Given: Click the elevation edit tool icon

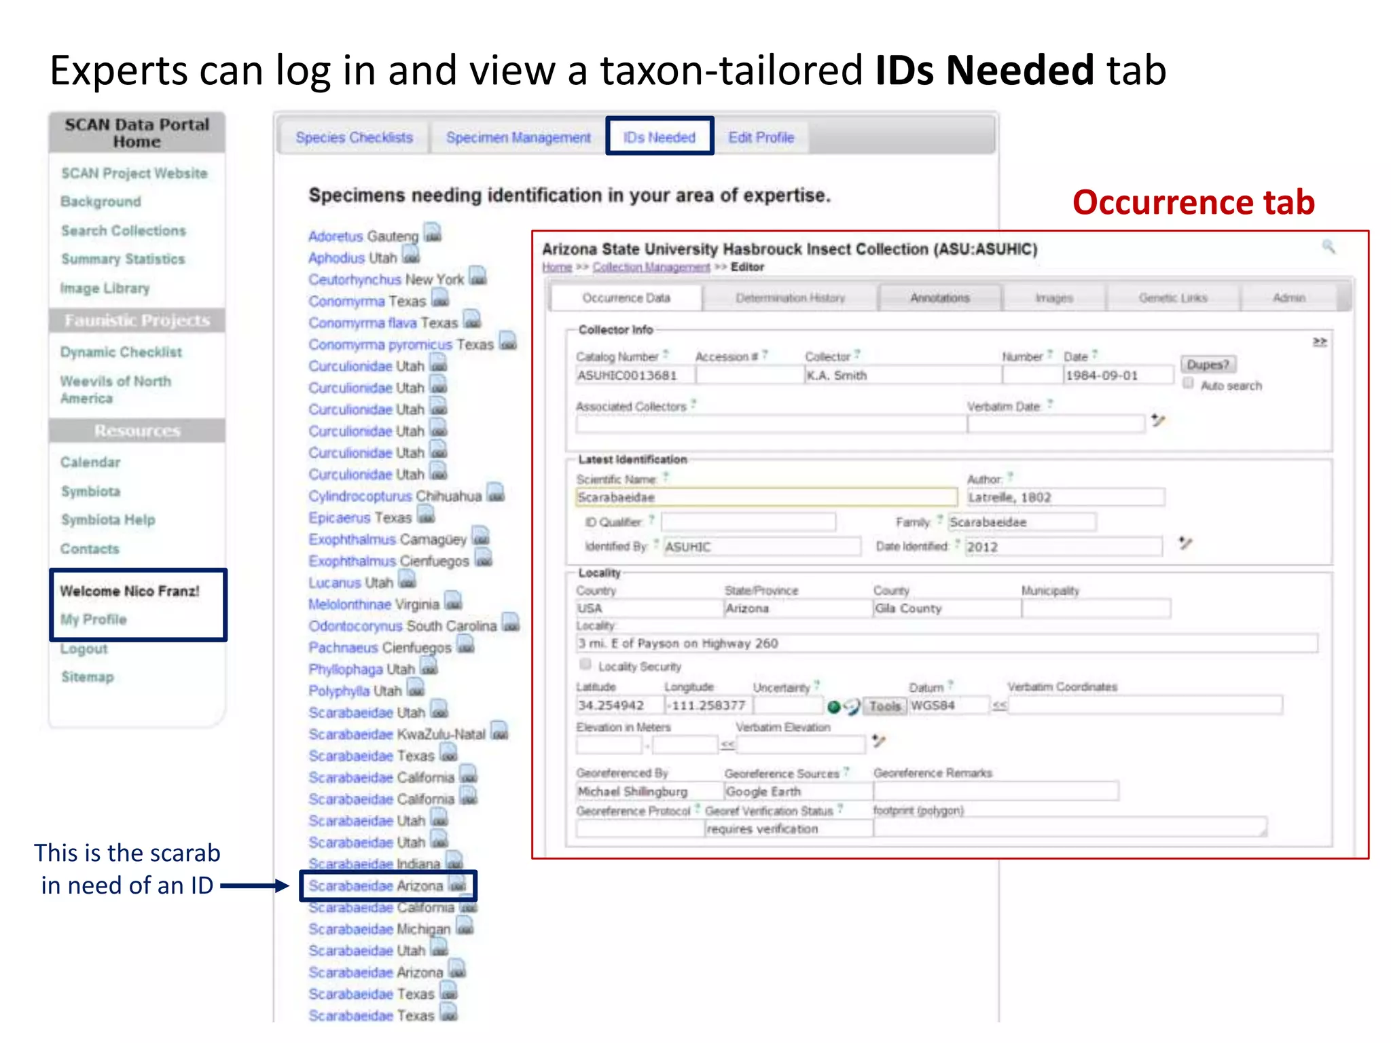Looking at the screenshot, I should click(879, 741).
